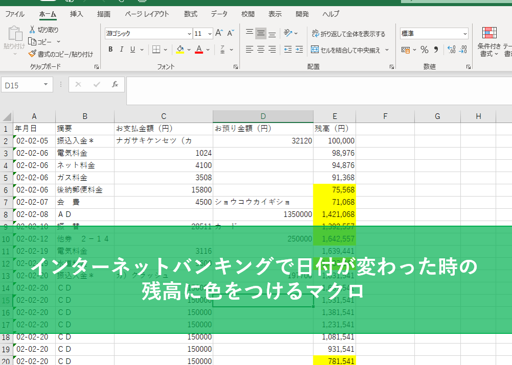Open the 挿入 (Insert) ribbon tab
512x365 pixels.
pos(77,14)
